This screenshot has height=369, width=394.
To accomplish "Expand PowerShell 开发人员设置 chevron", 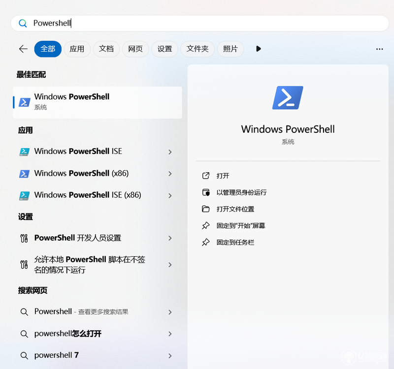I will coord(170,238).
